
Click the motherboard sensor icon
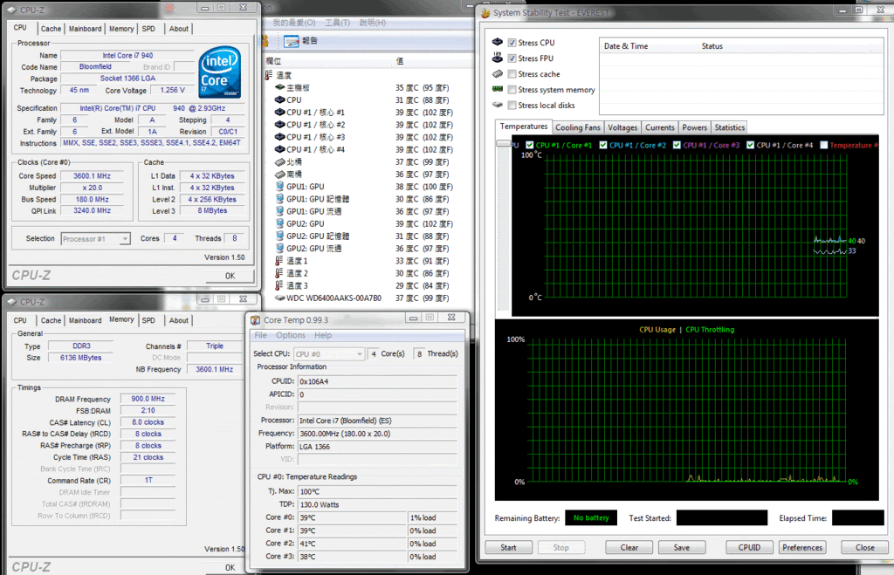pos(280,88)
